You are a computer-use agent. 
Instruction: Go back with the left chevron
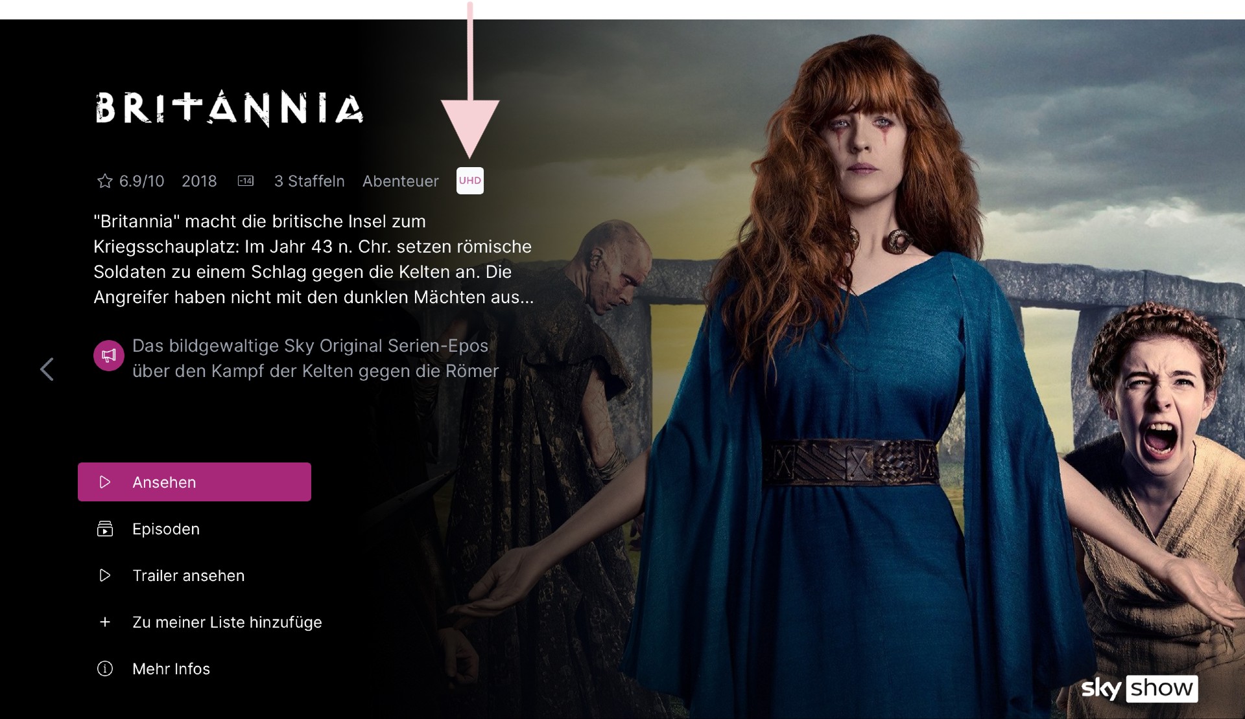[47, 369]
